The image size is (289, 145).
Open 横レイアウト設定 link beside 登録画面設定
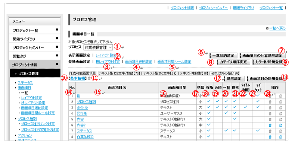tap(108, 62)
